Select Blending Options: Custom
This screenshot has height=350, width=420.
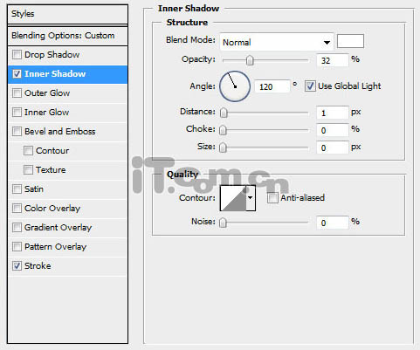tap(67, 36)
